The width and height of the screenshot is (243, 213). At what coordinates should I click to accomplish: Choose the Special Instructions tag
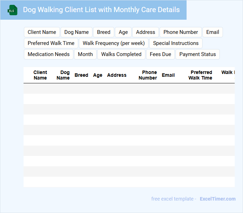point(176,43)
